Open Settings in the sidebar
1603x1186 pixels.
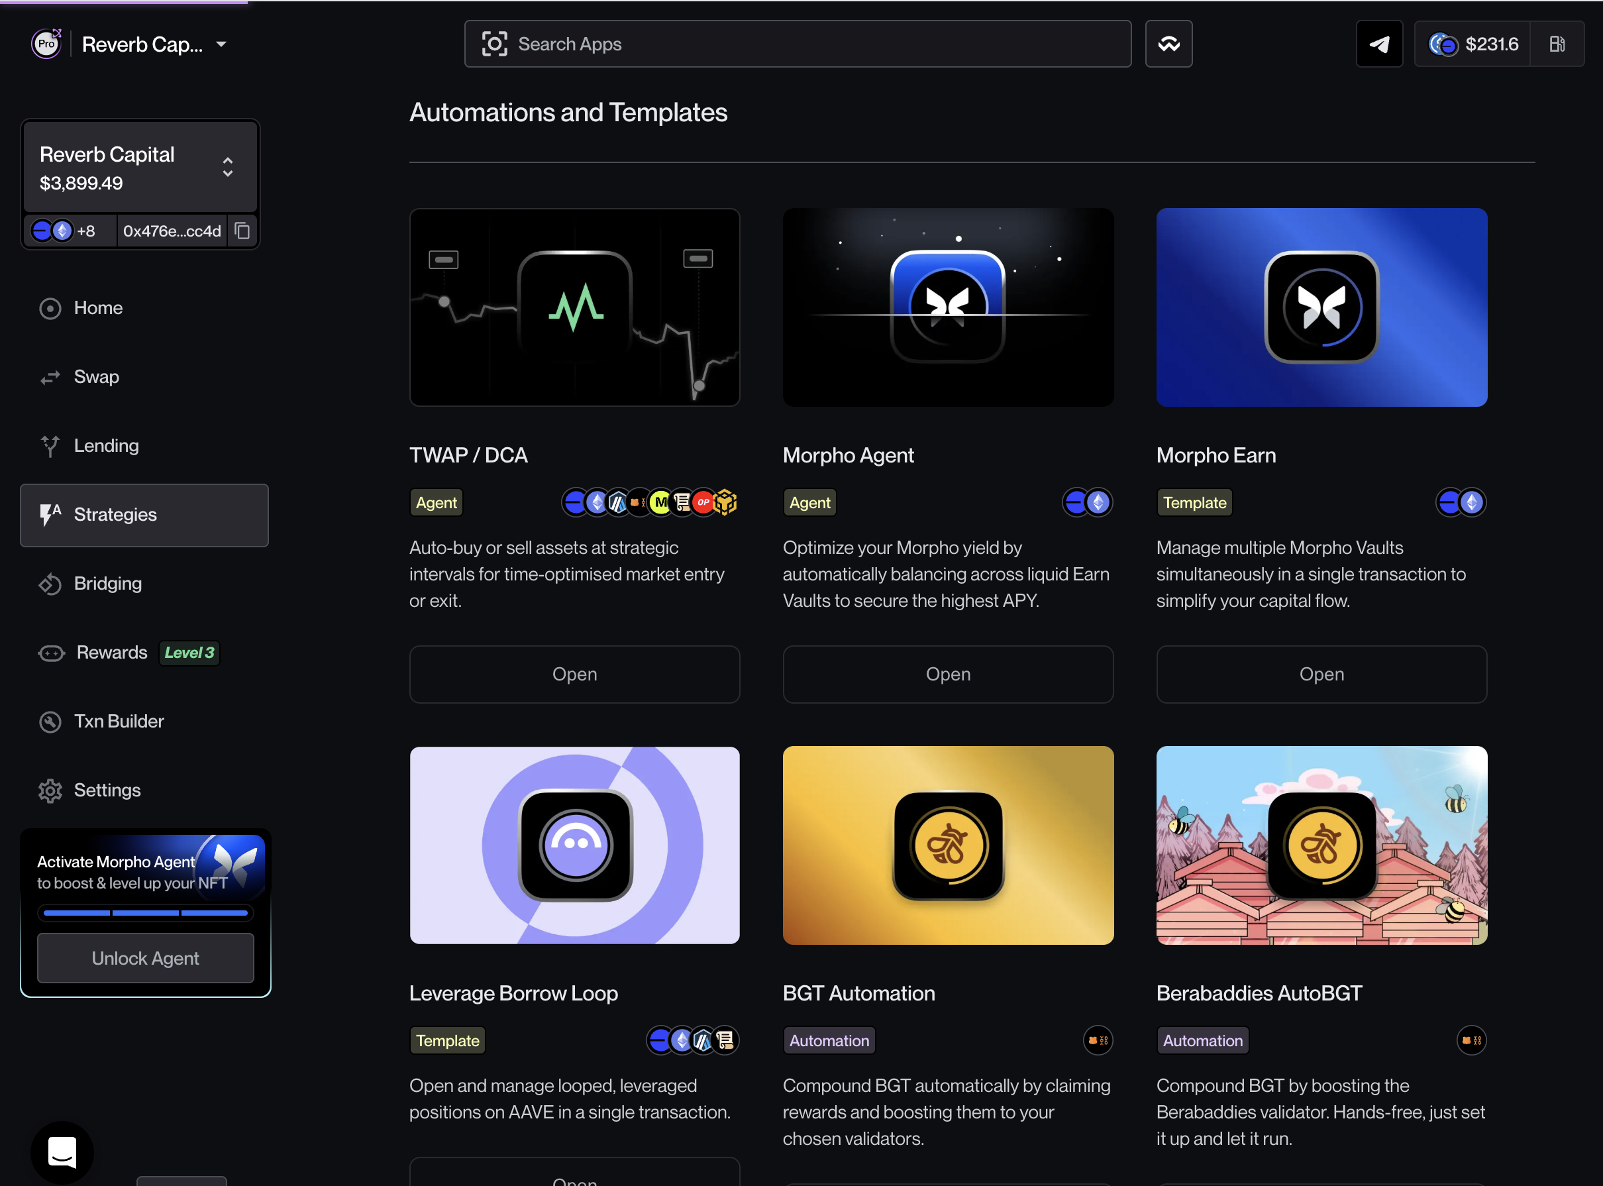pyautogui.click(x=107, y=790)
